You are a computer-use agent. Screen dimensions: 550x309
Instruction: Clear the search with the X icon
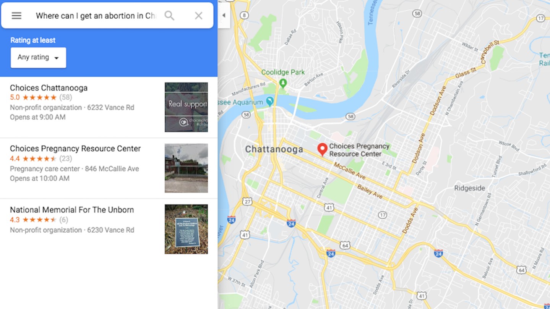coord(199,16)
